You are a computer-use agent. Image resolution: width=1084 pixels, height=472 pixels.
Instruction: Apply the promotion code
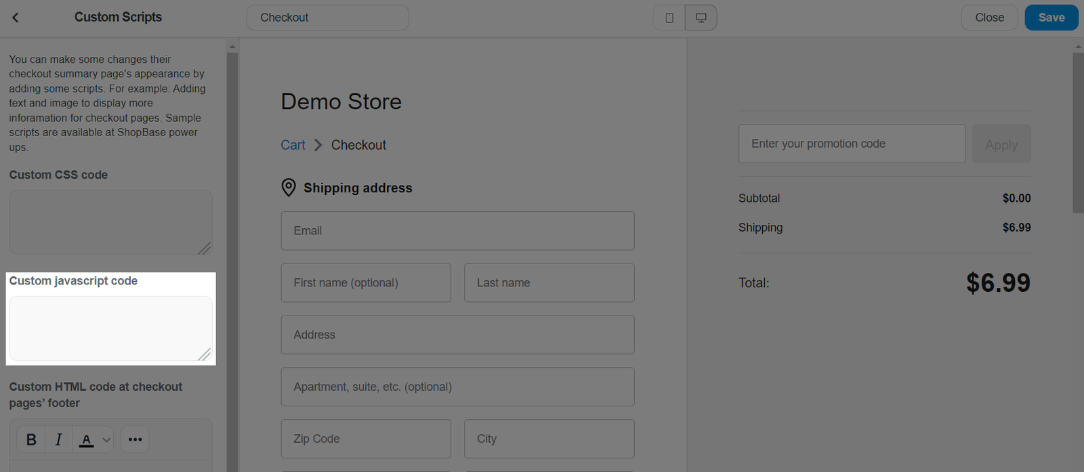click(1001, 144)
